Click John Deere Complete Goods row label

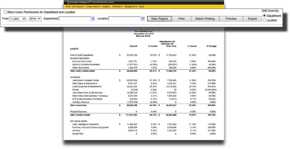pyautogui.click(x=86, y=80)
